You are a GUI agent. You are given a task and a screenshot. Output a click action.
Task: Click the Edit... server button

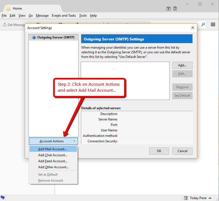182,74
